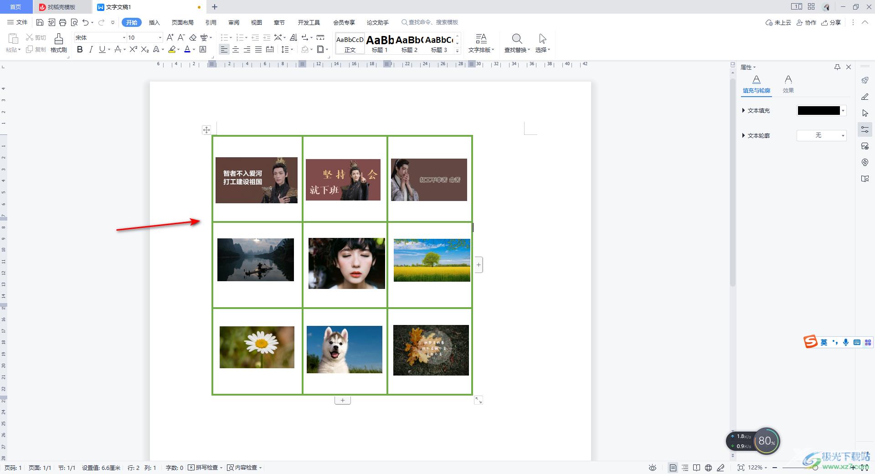This screenshot has height=474, width=875.
Task: Click the character border icon
Action: (x=203, y=49)
